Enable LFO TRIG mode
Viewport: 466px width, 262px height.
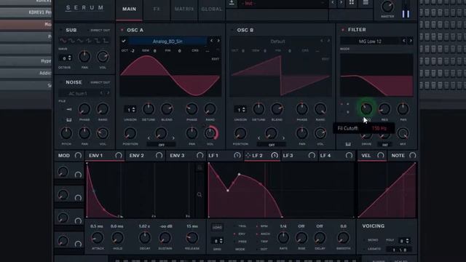(240, 226)
